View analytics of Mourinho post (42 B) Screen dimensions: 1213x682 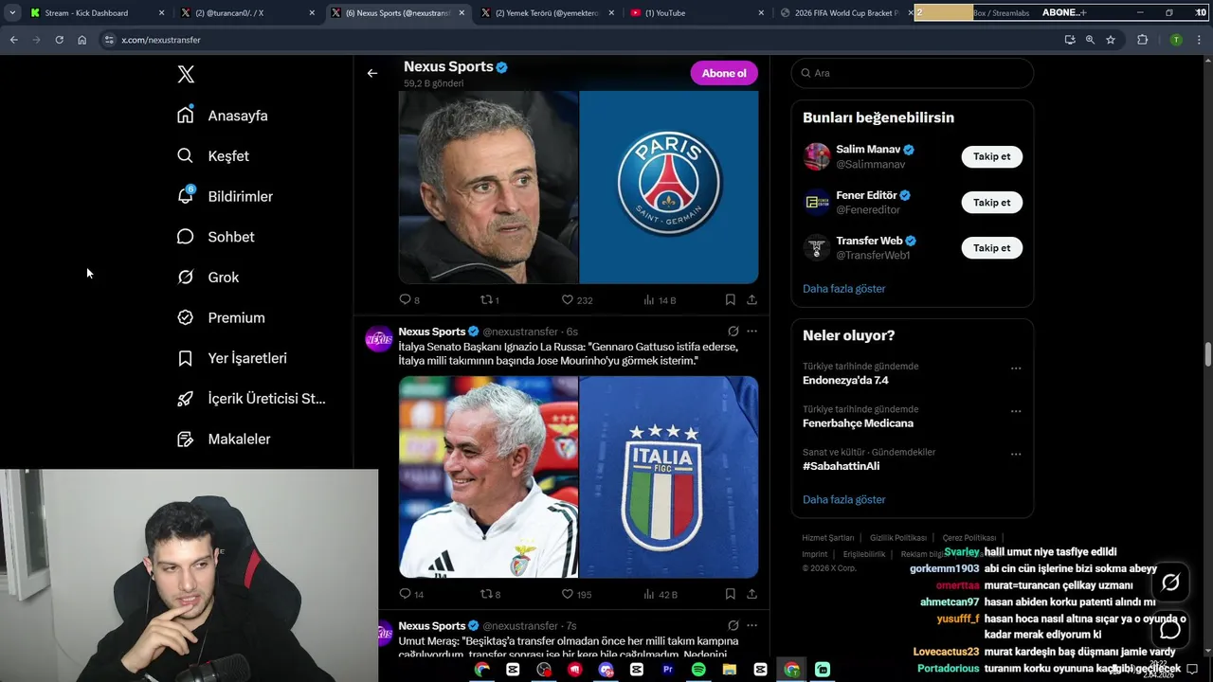coord(661,594)
